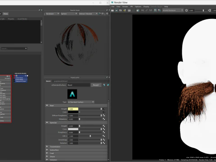Switch to the polySmoothFace1 tab

[61, 81]
